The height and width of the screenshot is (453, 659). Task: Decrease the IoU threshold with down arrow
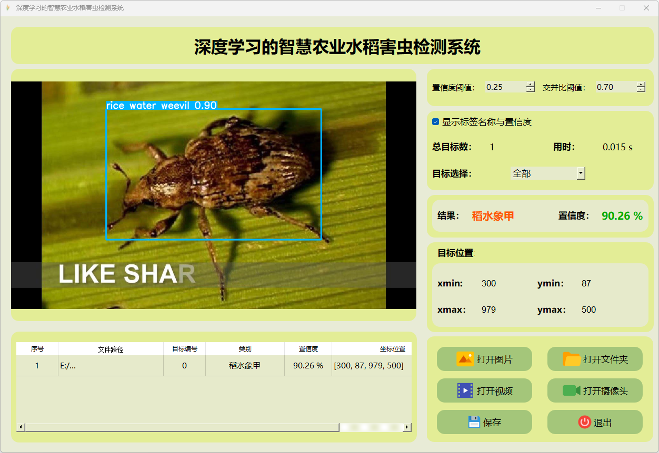click(x=641, y=90)
